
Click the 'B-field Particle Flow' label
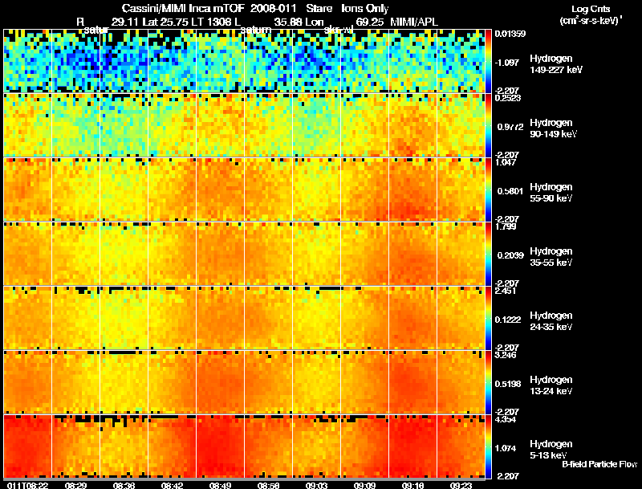pyautogui.click(x=599, y=464)
